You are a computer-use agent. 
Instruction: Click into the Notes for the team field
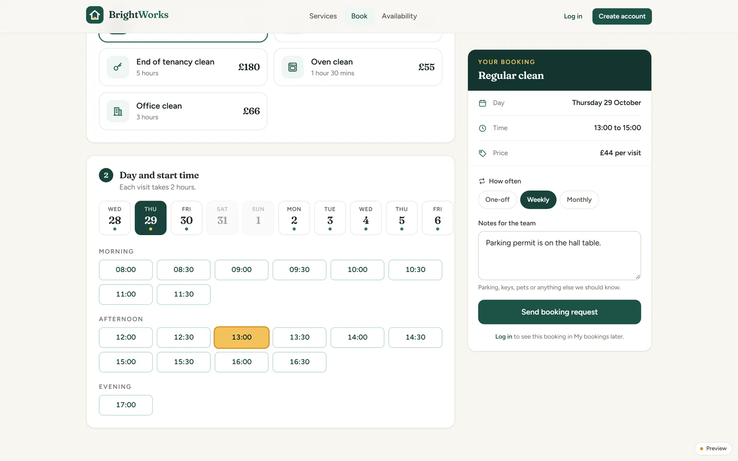coord(559,255)
